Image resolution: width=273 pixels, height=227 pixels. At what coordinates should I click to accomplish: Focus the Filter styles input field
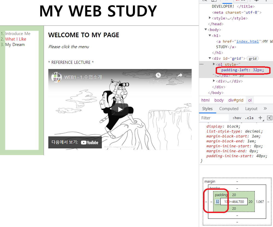tap(215, 118)
